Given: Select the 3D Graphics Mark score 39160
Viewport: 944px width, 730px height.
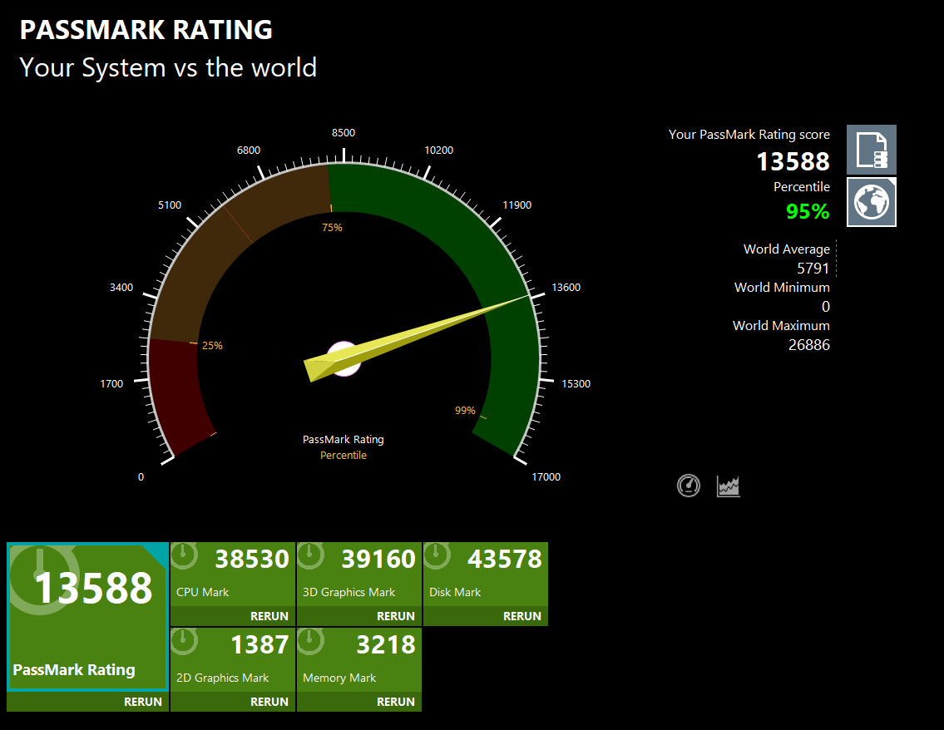Looking at the screenshot, I should (x=378, y=559).
